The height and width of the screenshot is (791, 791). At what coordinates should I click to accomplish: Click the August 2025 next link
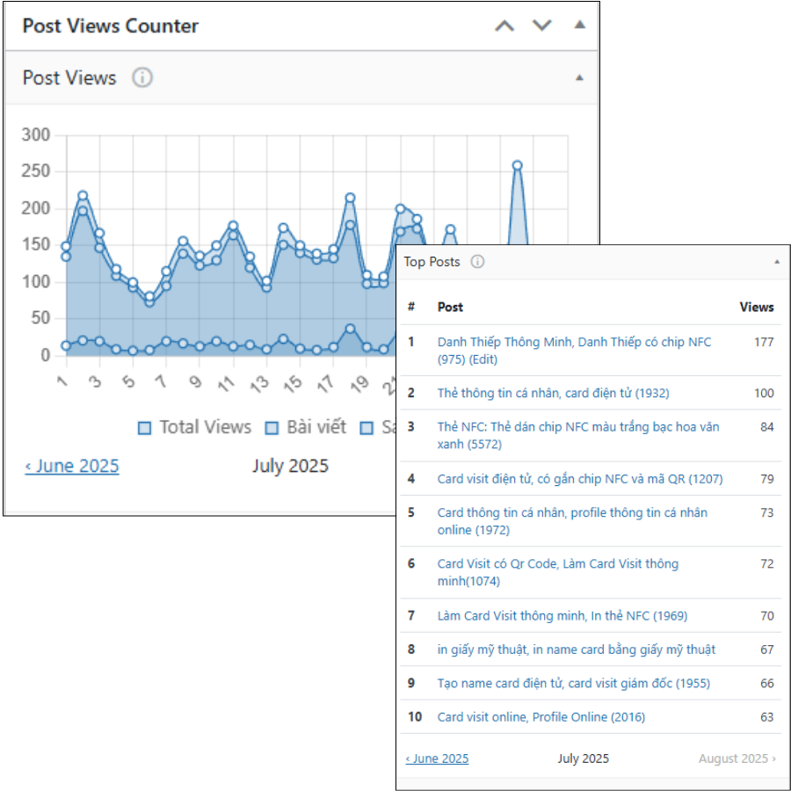click(737, 758)
